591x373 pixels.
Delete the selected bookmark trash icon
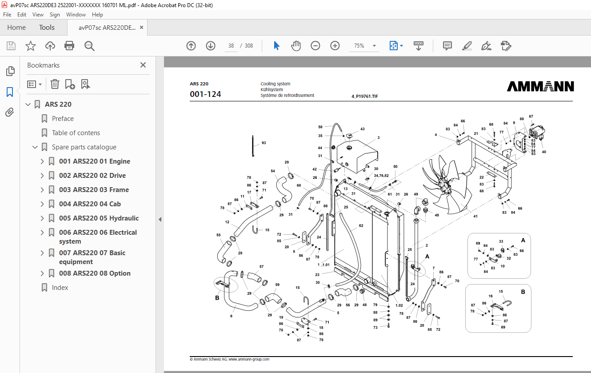point(55,84)
